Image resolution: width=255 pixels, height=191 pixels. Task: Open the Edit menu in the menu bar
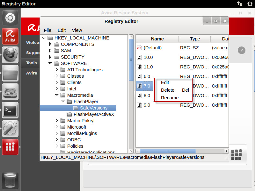[62, 30]
